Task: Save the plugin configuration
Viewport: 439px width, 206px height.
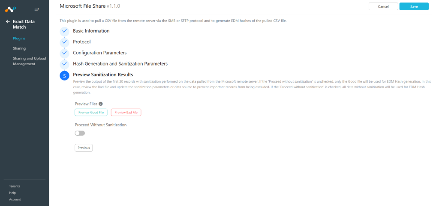Action: 414,6
